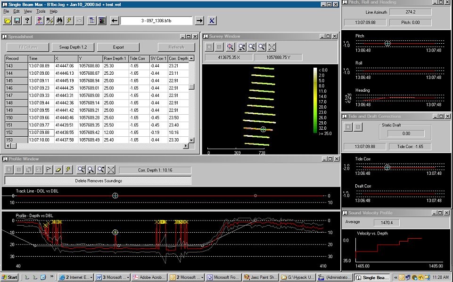Open the File menu
This screenshot has height=282, width=453.
click(6, 11)
